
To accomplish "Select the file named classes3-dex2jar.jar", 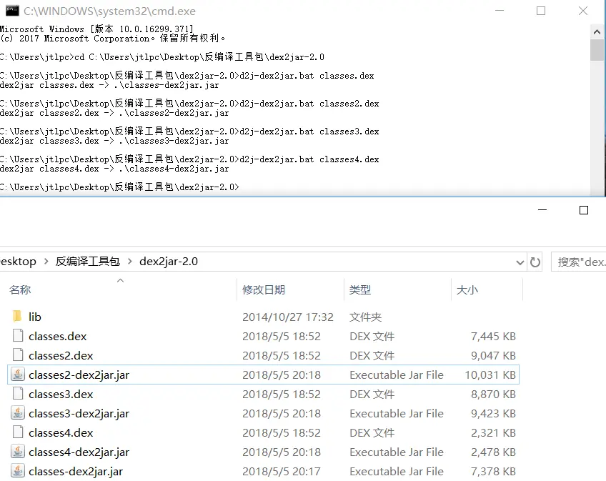I will [x=79, y=413].
